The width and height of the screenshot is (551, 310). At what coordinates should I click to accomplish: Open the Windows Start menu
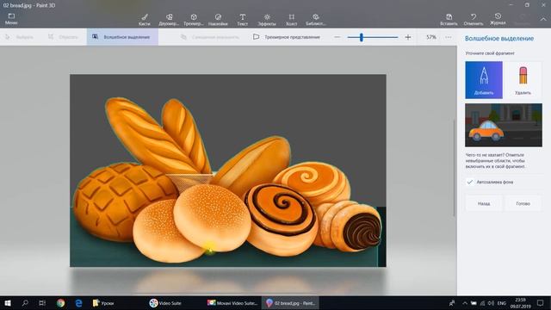pyautogui.click(x=8, y=303)
